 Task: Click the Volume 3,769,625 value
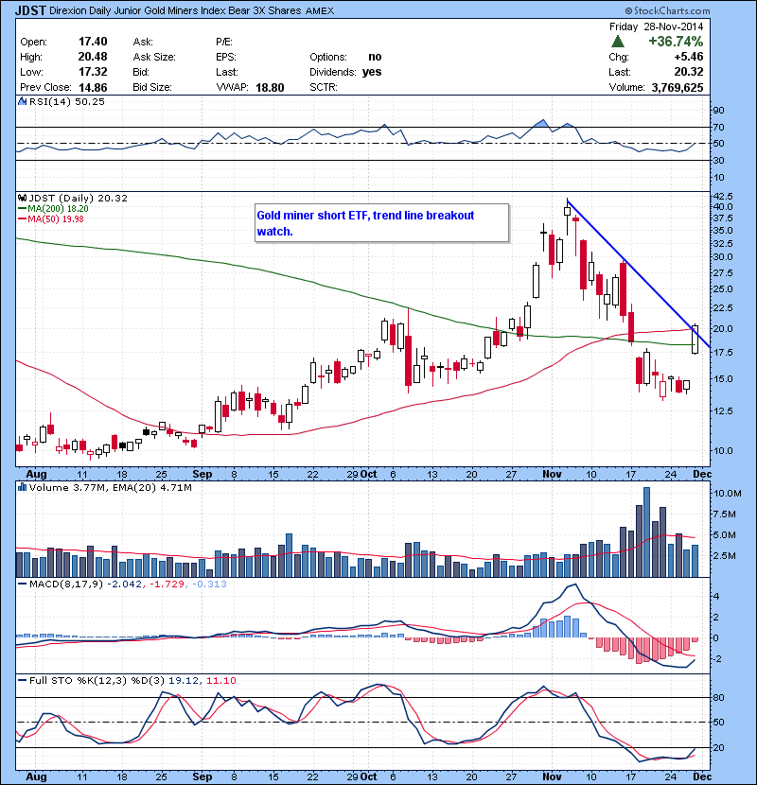click(678, 88)
